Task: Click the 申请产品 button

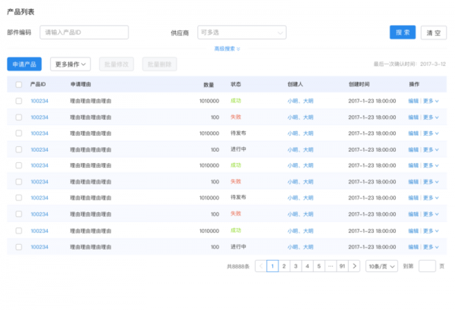Action: pyautogui.click(x=25, y=64)
